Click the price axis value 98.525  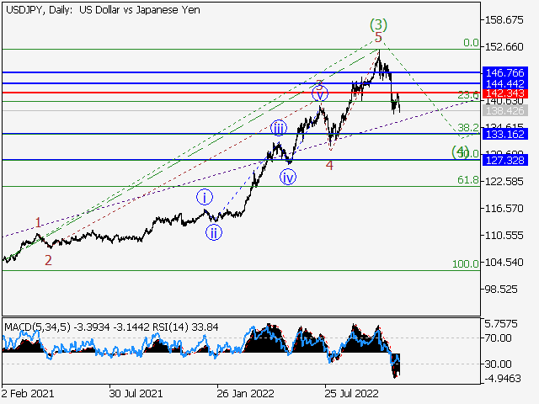tap(501, 290)
